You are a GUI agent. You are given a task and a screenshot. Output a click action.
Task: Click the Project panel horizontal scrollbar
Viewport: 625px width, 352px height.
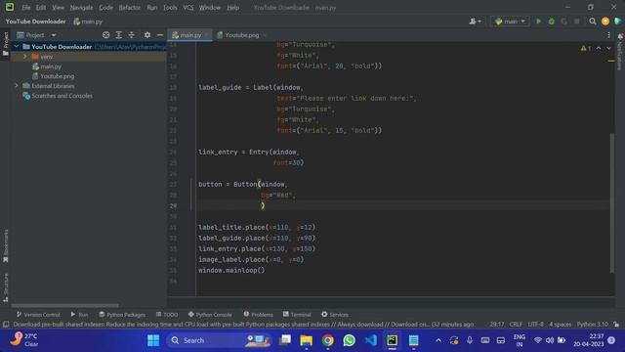[x=65, y=306]
